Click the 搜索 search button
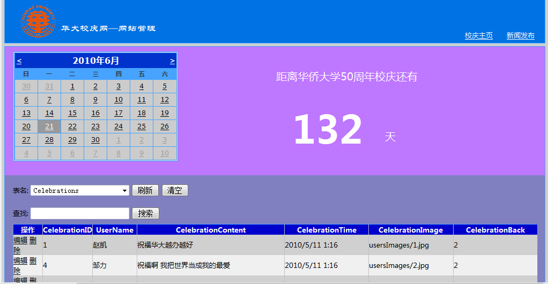 coord(145,213)
